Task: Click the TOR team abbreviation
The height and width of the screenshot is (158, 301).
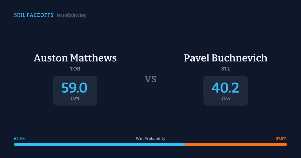Action: 75,69
